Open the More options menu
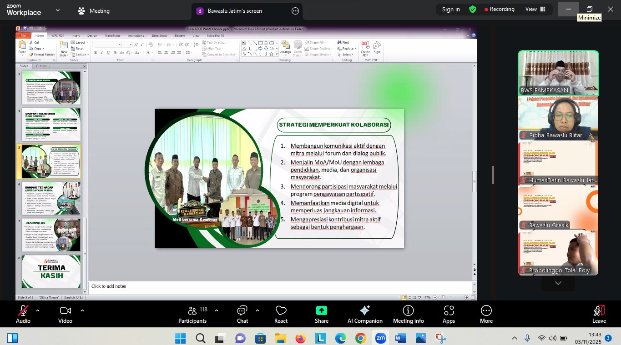The width and height of the screenshot is (621, 345). coord(486,314)
